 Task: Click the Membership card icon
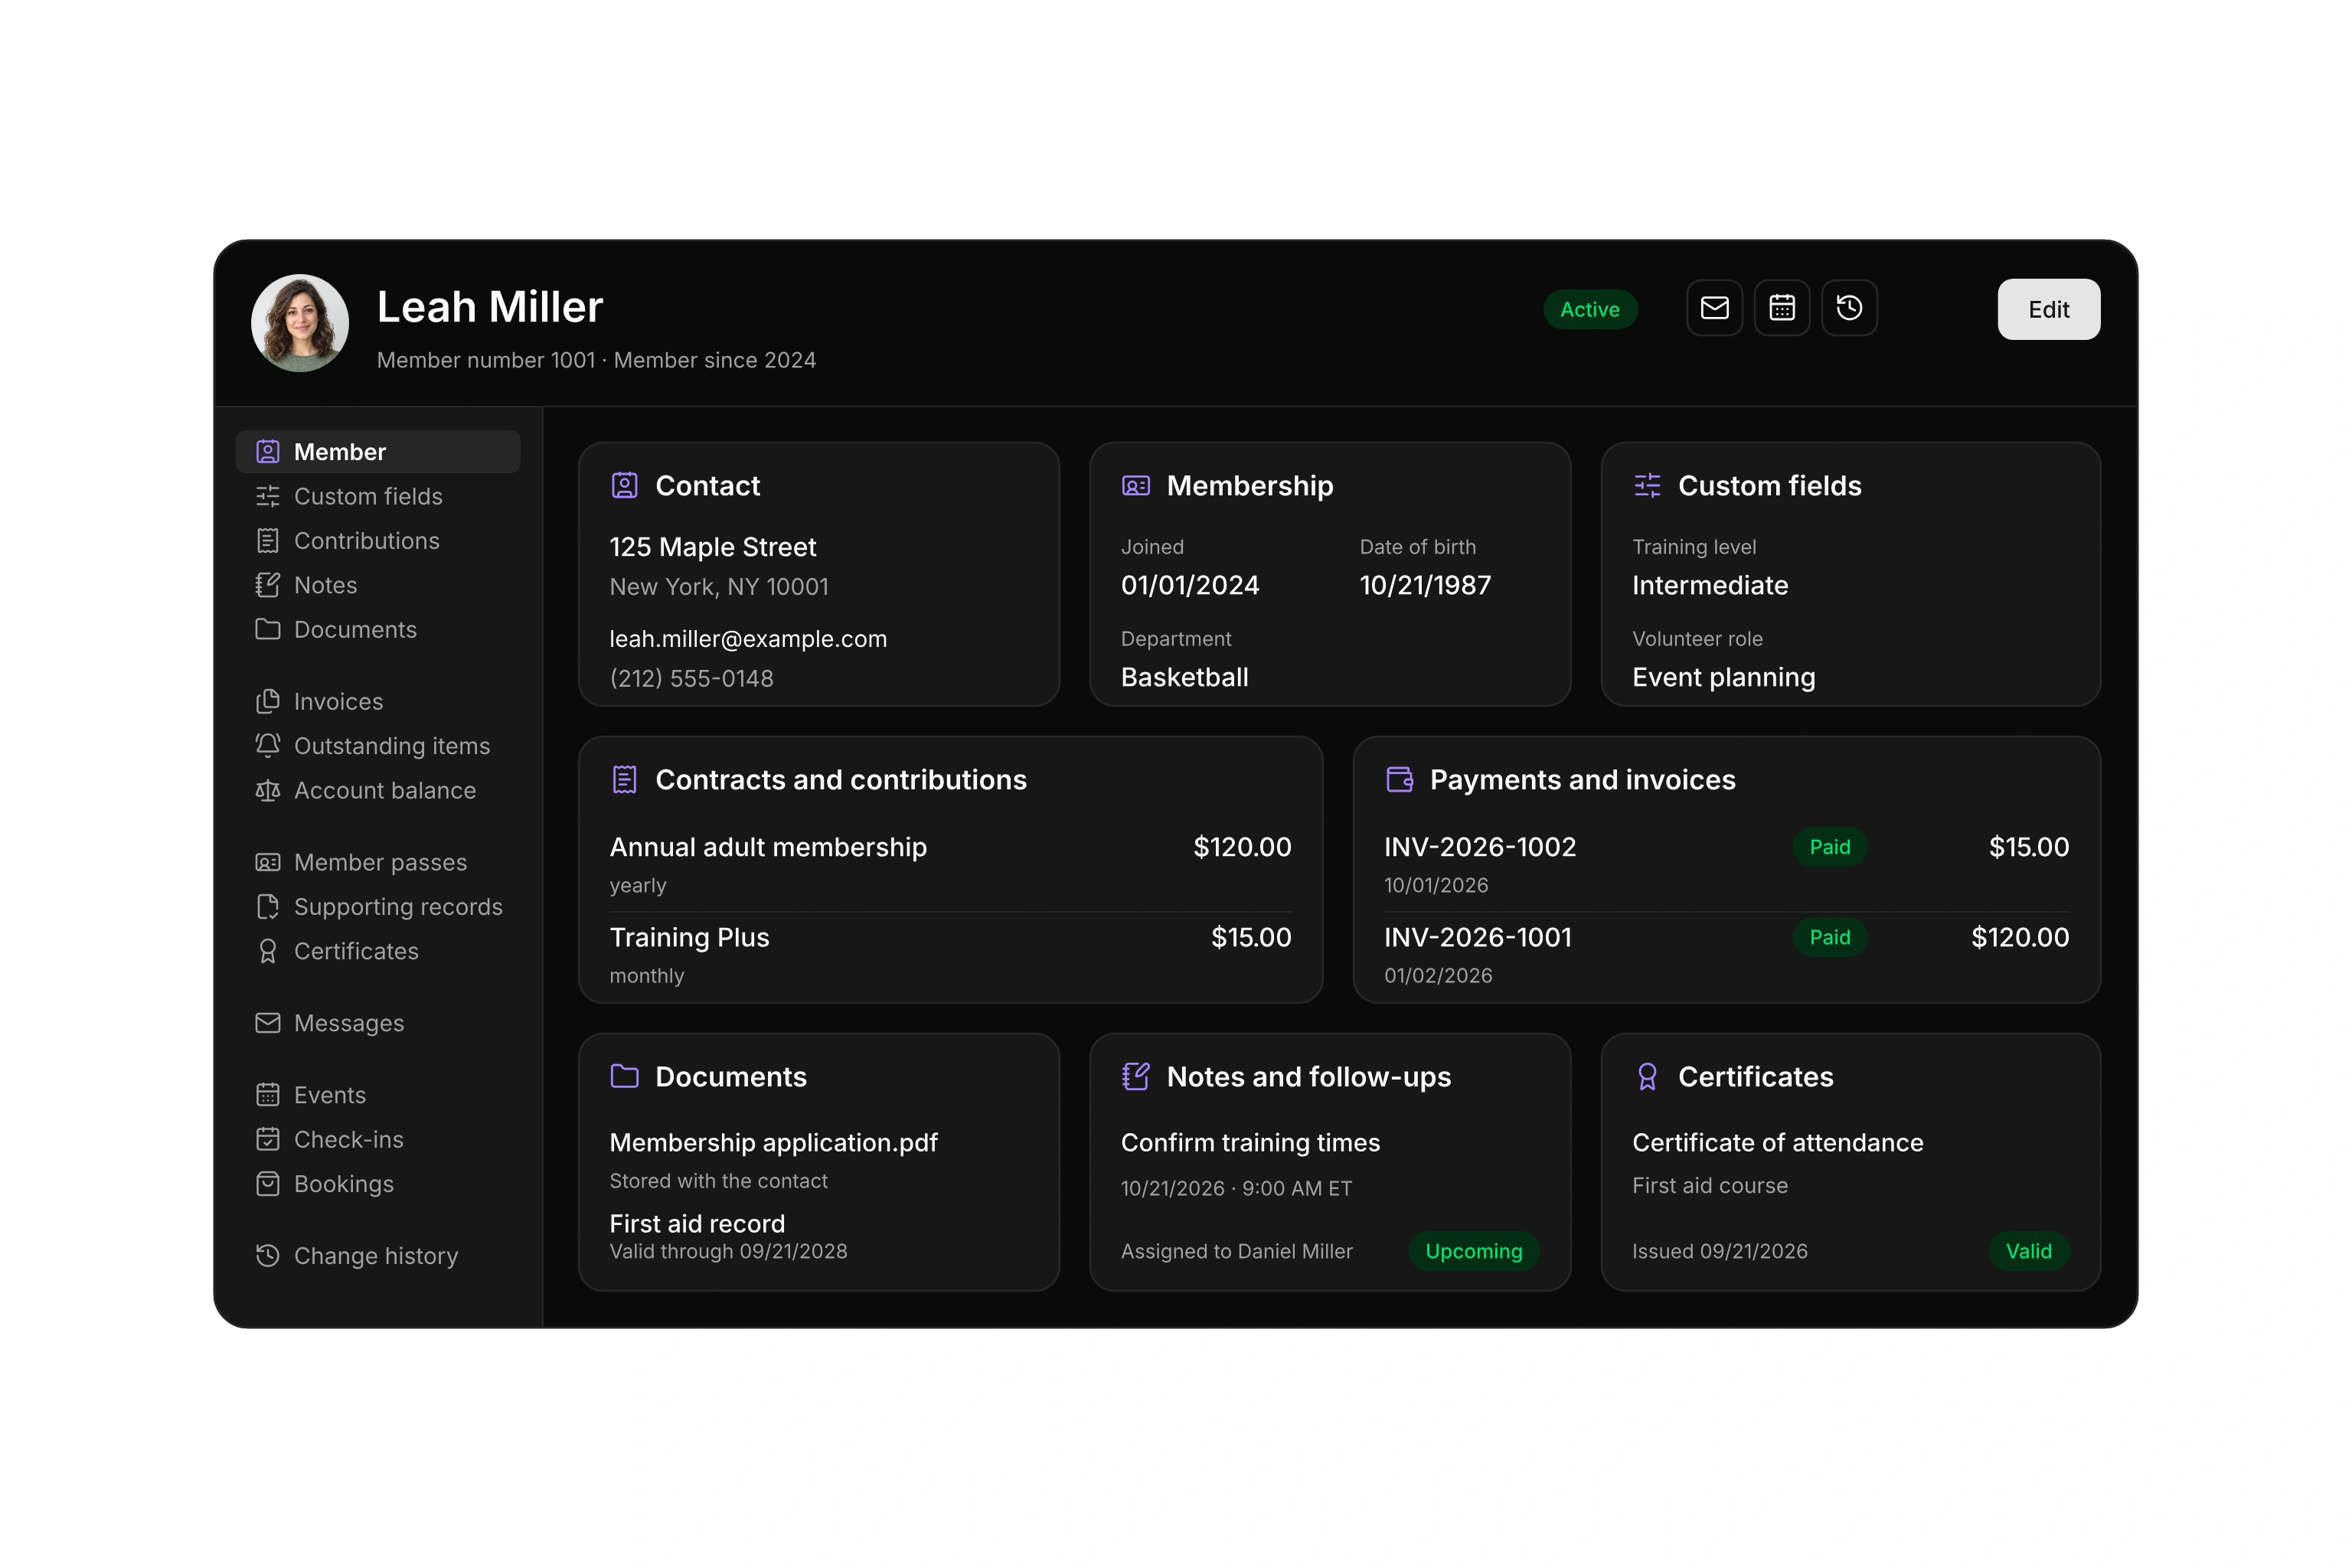click(1136, 486)
